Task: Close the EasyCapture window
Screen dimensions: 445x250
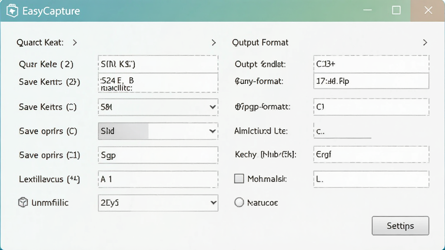Action: 428,10
